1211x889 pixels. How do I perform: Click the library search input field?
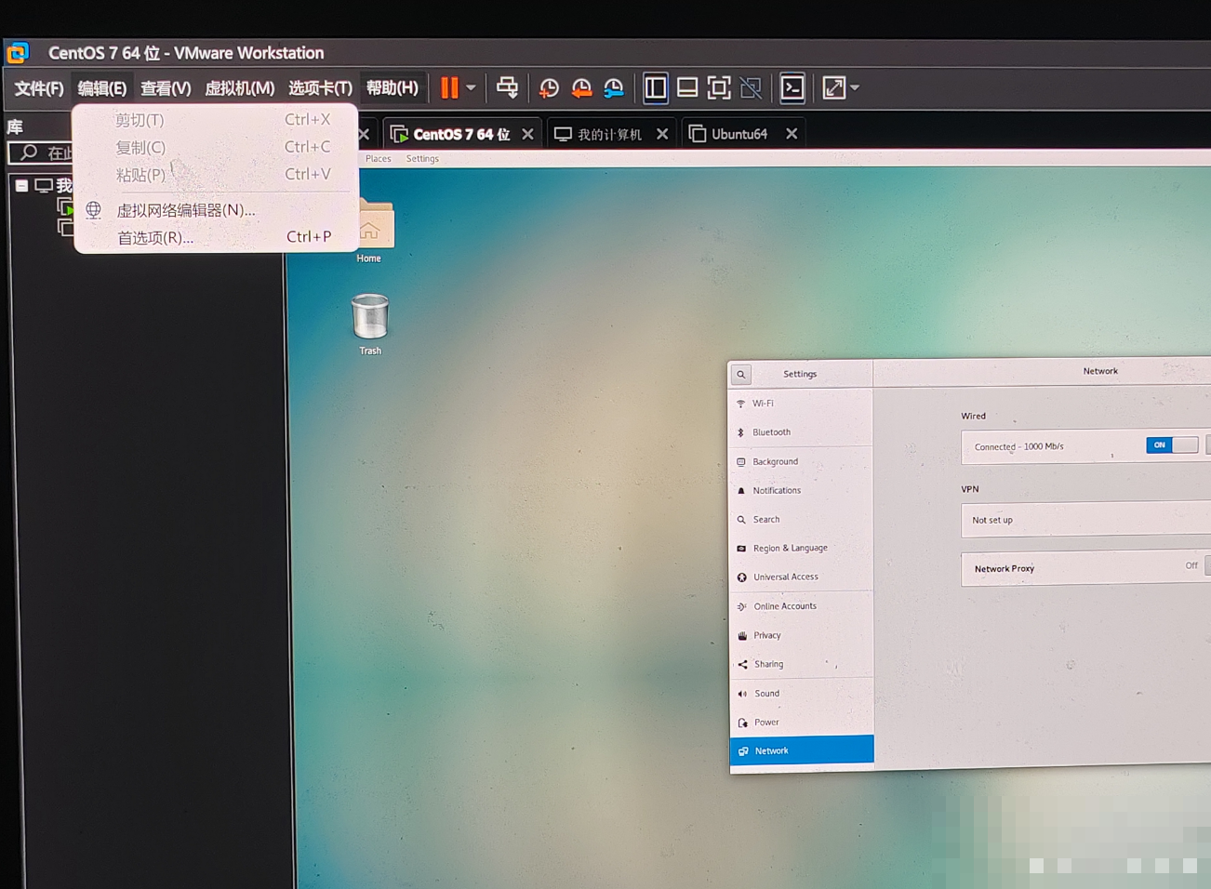click(x=41, y=153)
